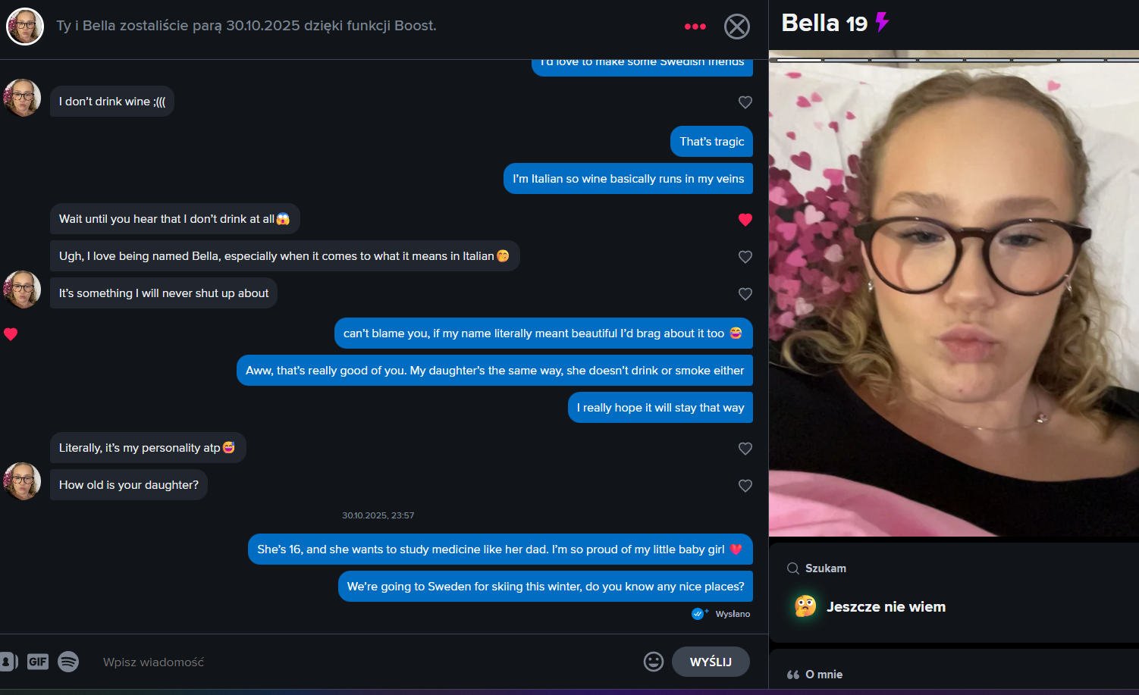Screen dimensions: 1139x695
Task: Open the three-dot options menu
Action: (695, 27)
